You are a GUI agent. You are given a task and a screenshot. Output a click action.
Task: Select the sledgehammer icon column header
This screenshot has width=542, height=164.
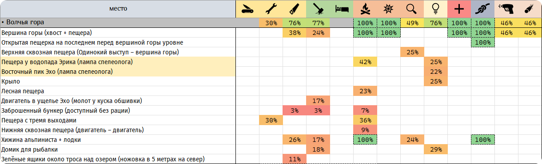click(318, 9)
